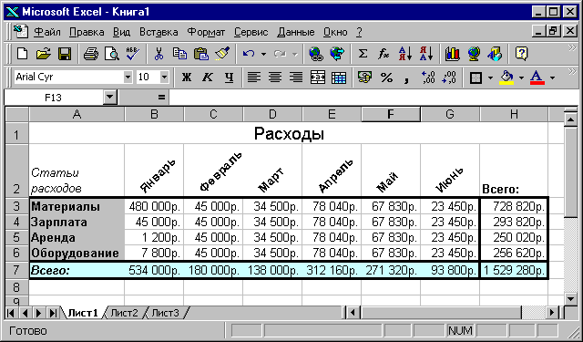Open the Правка menu
Image resolution: width=583 pixels, height=342 pixels.
[x=87, y=32]
